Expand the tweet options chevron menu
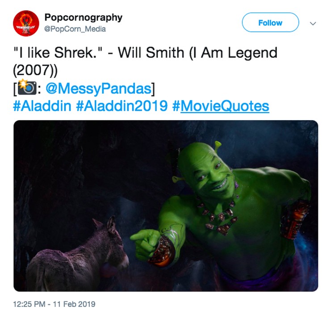335x315 pixels. tap(313, 23)
